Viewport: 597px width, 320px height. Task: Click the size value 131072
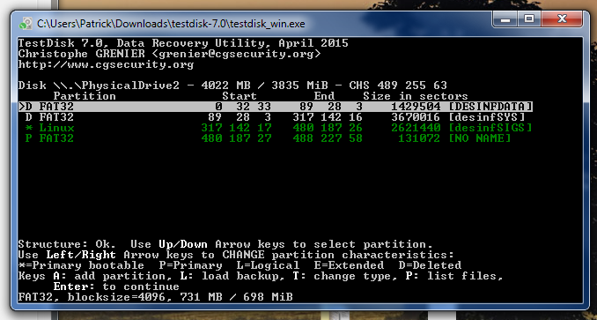(x=419, y=138)
